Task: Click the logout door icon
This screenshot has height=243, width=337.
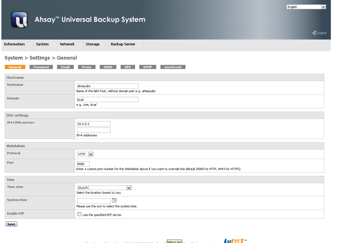Action: pyautogui.click(x=314, y=33)
